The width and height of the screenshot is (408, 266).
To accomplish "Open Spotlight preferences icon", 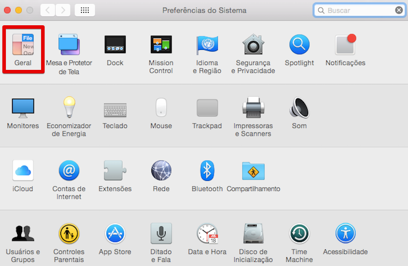I will [x=299, y=45].
